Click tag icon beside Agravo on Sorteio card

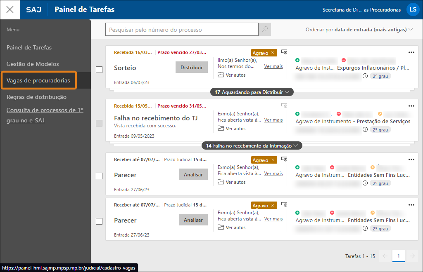point(284,52)
